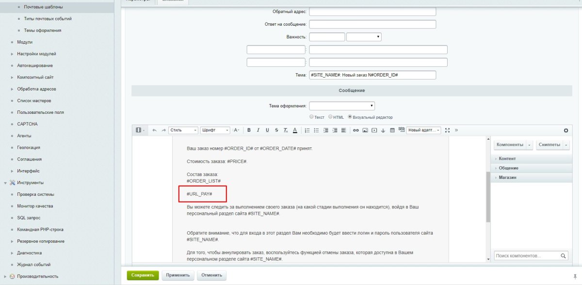Insert an anchor in the message
This screenshot has height=285, width=582.
click(383, 130)
